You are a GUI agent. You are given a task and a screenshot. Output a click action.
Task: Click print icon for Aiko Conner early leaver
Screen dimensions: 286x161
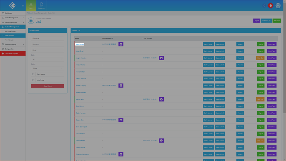click(121, 44)
